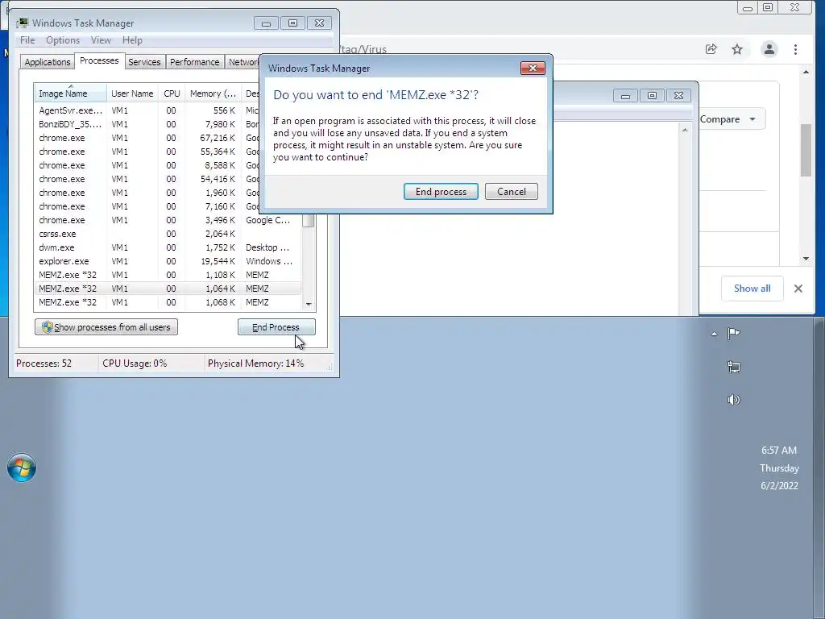Screen dimensions: 825x619
Task: Click the process list scrollbar thumb
Action: [309, 221]
